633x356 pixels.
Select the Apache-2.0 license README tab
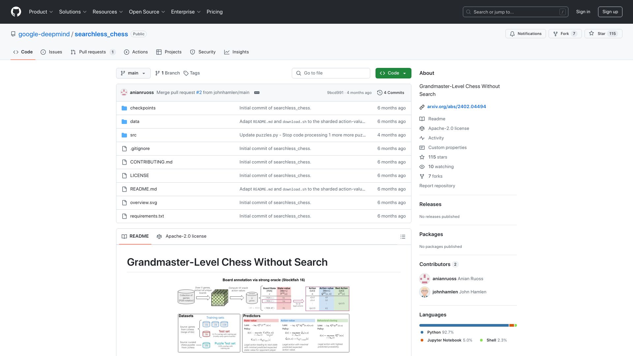point(181,236)
